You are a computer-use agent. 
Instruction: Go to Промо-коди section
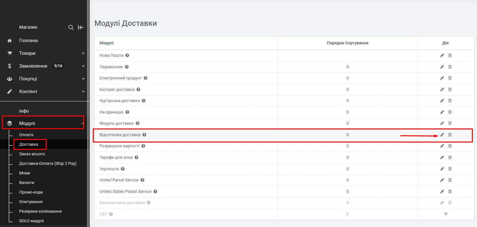coord(31,192)
